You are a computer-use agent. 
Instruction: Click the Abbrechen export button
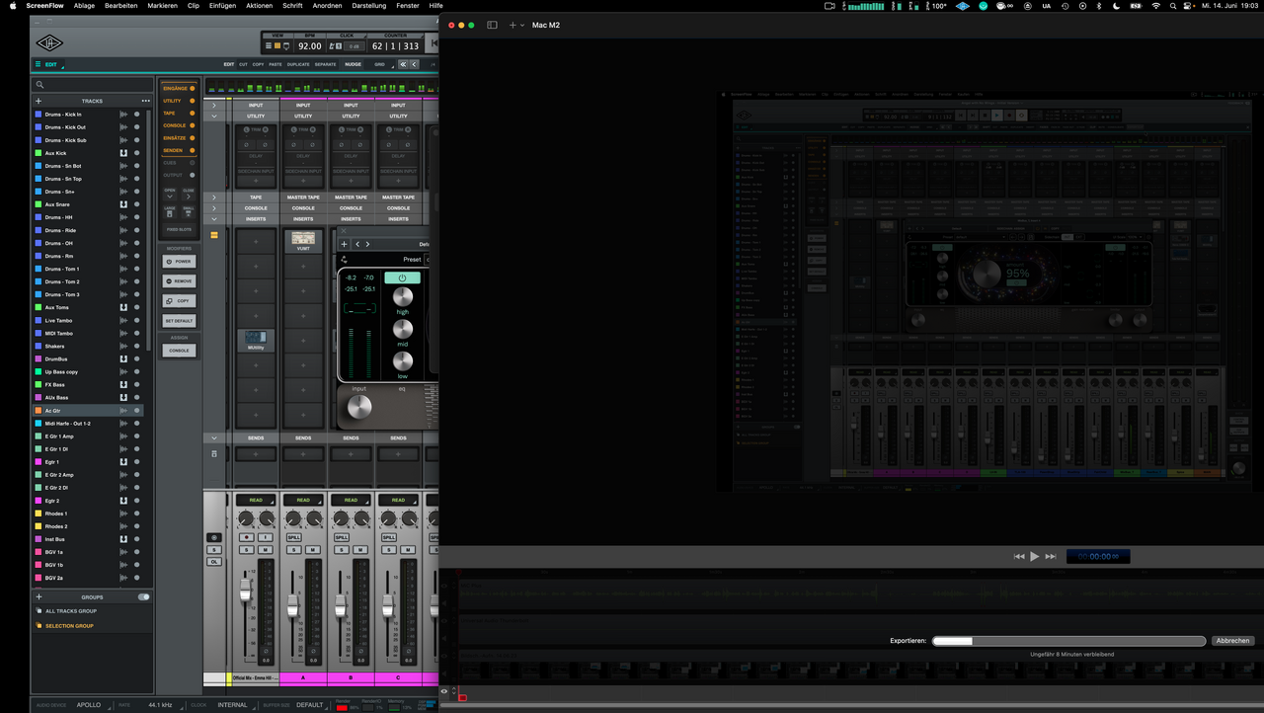1233,641
